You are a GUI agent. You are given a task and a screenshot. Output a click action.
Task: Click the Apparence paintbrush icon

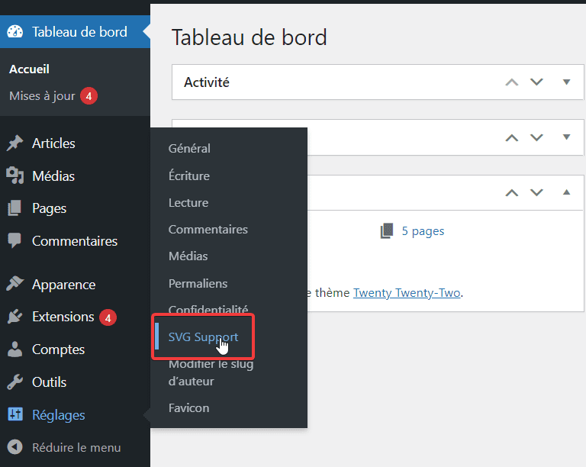click(x=15, y=284)
